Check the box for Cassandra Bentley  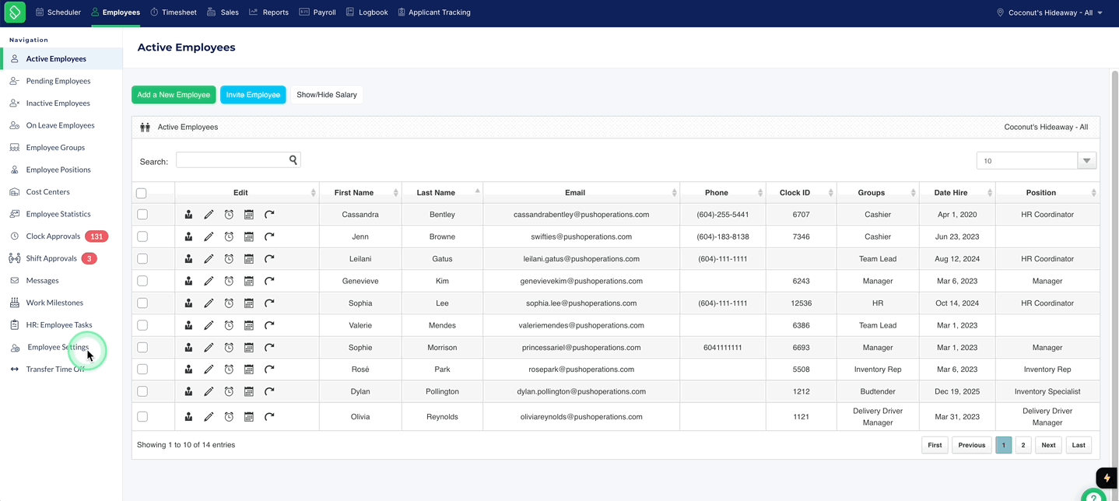pyautogui.click(x=142, y=214)
